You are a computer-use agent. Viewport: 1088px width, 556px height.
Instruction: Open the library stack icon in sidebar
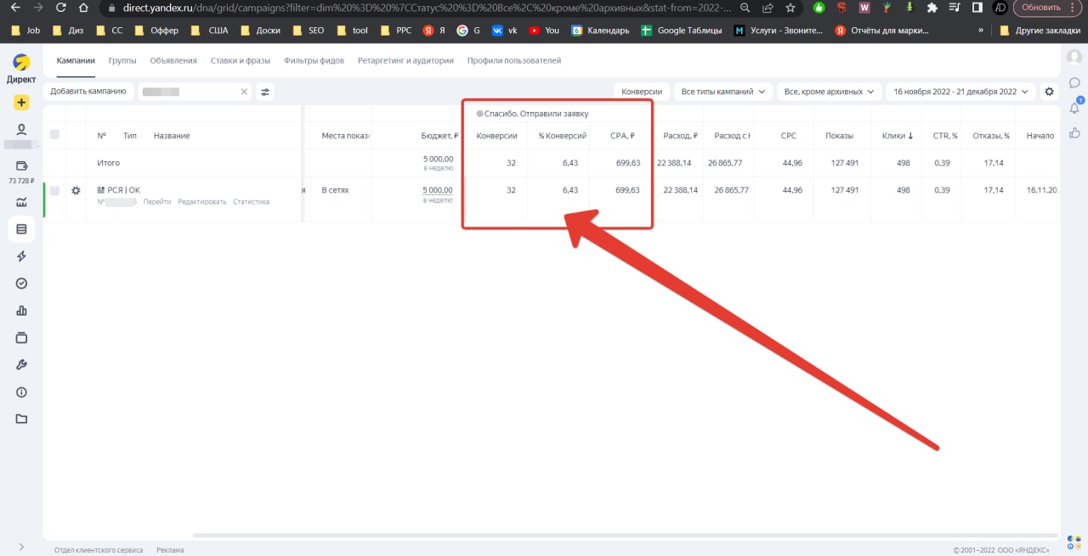(21, 338)
